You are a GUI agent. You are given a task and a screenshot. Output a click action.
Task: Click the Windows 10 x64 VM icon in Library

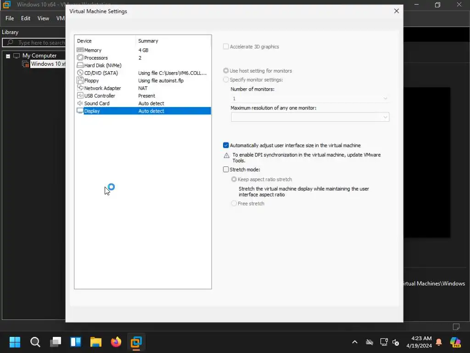pyautogui.click(x=26, y=64)
